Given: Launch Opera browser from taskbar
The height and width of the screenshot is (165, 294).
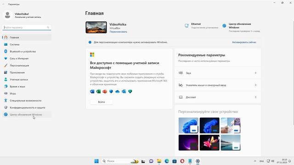Looking at the screenshot, I should point(182,161).
